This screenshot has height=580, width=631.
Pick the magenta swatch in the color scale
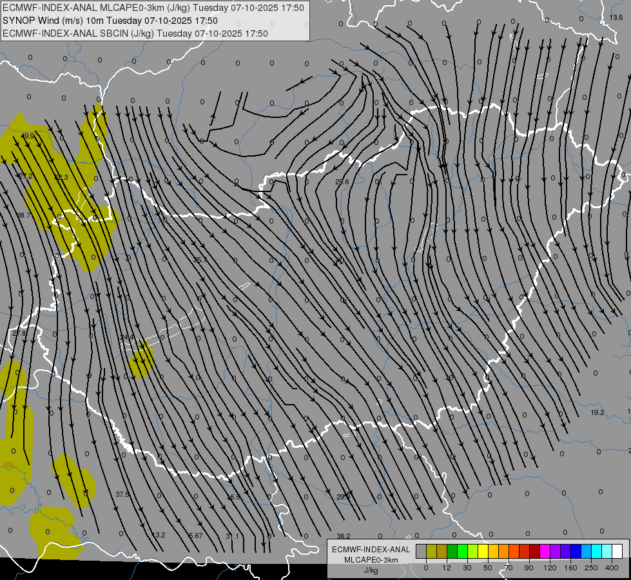(545, 551)
